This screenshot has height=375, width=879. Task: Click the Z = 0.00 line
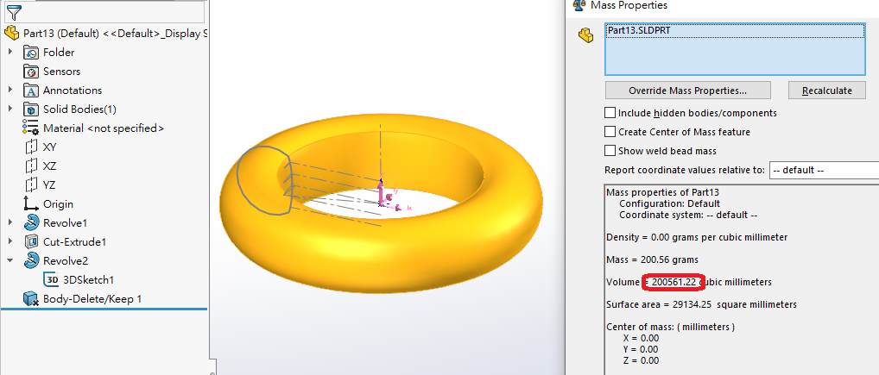tap(641, 360)
